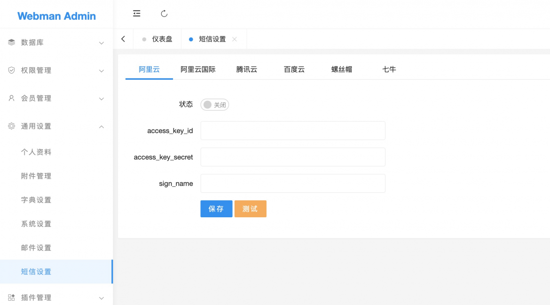
Task: Switch to the 腾讯云 tab
Action: [x=247, y=69]
